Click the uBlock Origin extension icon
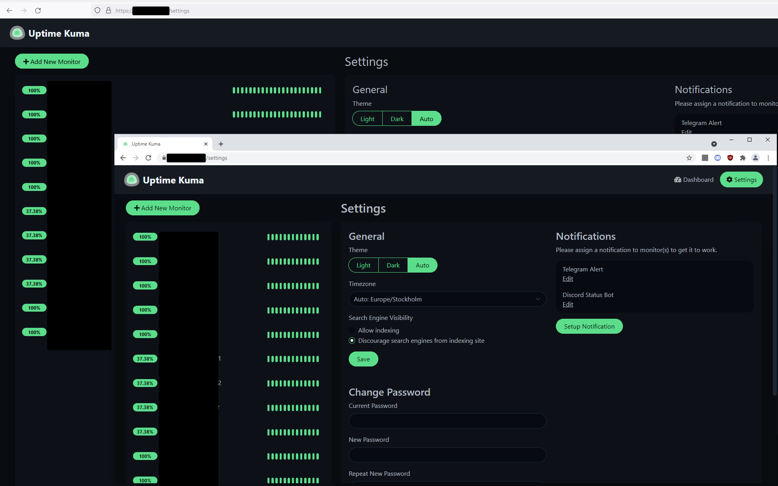778x486 pixels. click(730, 158)
